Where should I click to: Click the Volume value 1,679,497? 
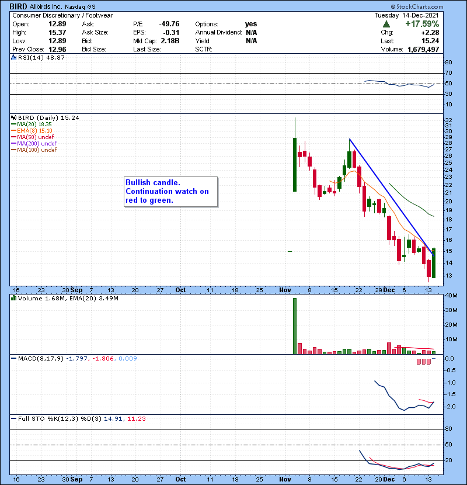423,49
